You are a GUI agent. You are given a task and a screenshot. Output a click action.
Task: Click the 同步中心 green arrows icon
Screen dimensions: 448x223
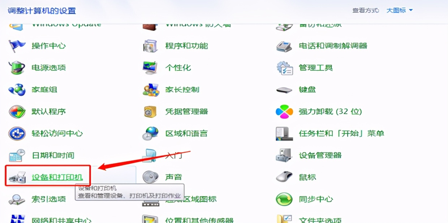[284, 199]
